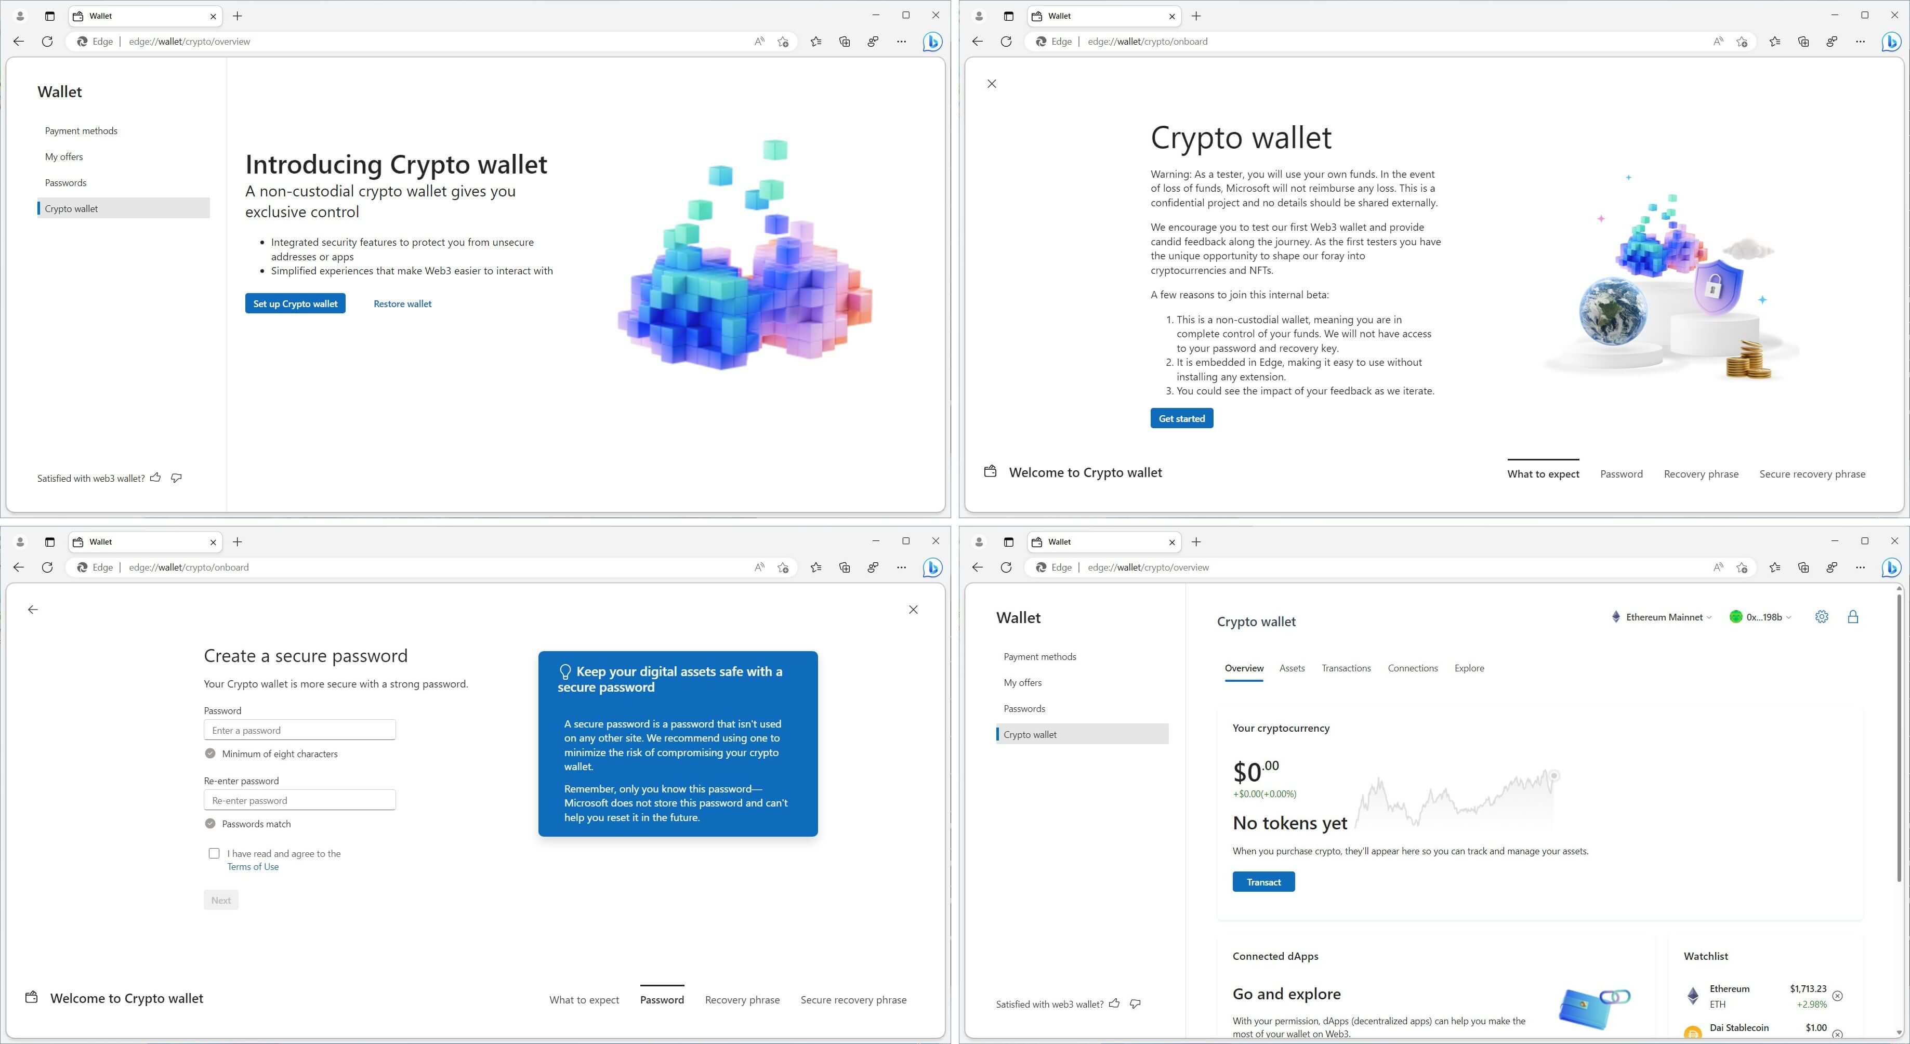Lock the wallet with padlock icon

click(1853, 617)
